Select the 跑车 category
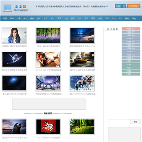142x142 pixels. pyautogui.click(x=39, y=19)
